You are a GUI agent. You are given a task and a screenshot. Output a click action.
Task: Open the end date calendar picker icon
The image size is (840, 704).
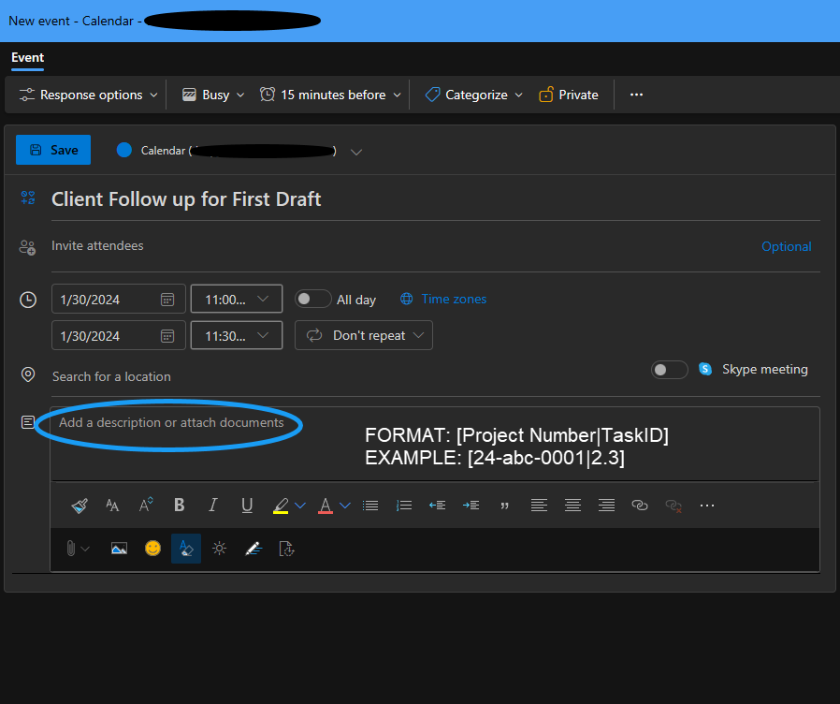pyautogui.click(x=167, y=336)
